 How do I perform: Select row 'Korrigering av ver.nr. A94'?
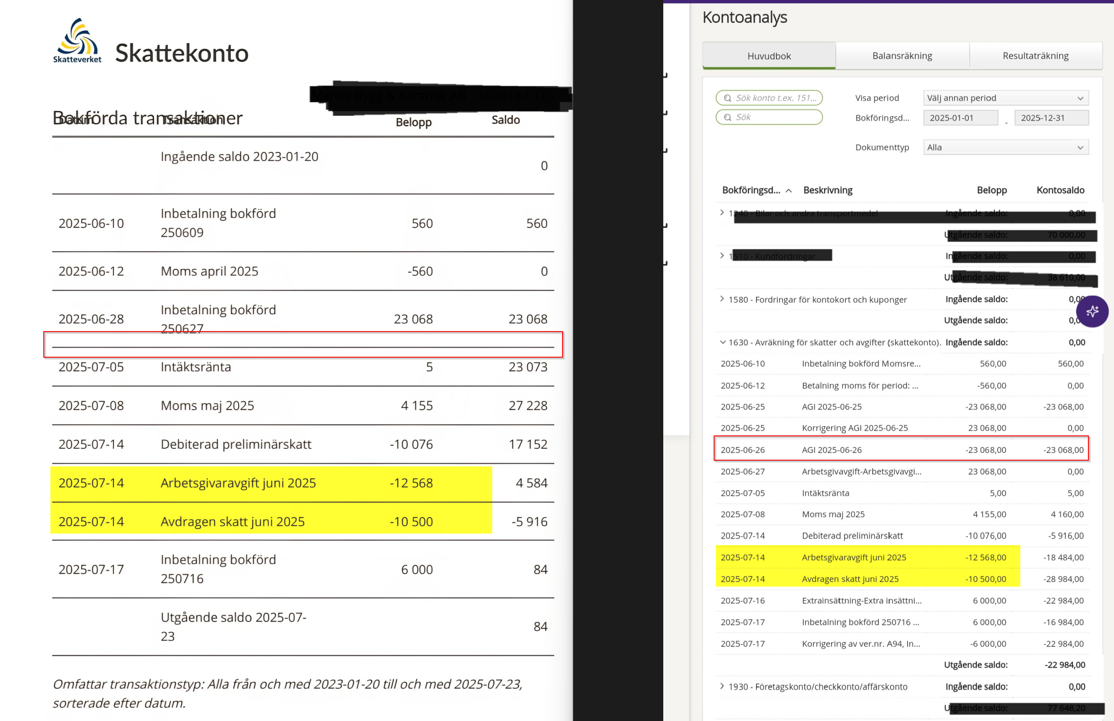(901, 643)
